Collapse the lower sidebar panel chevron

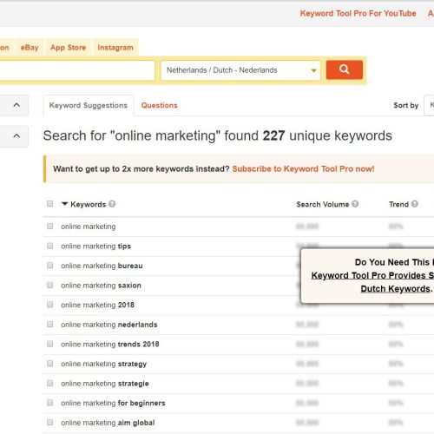click(16, 135)
